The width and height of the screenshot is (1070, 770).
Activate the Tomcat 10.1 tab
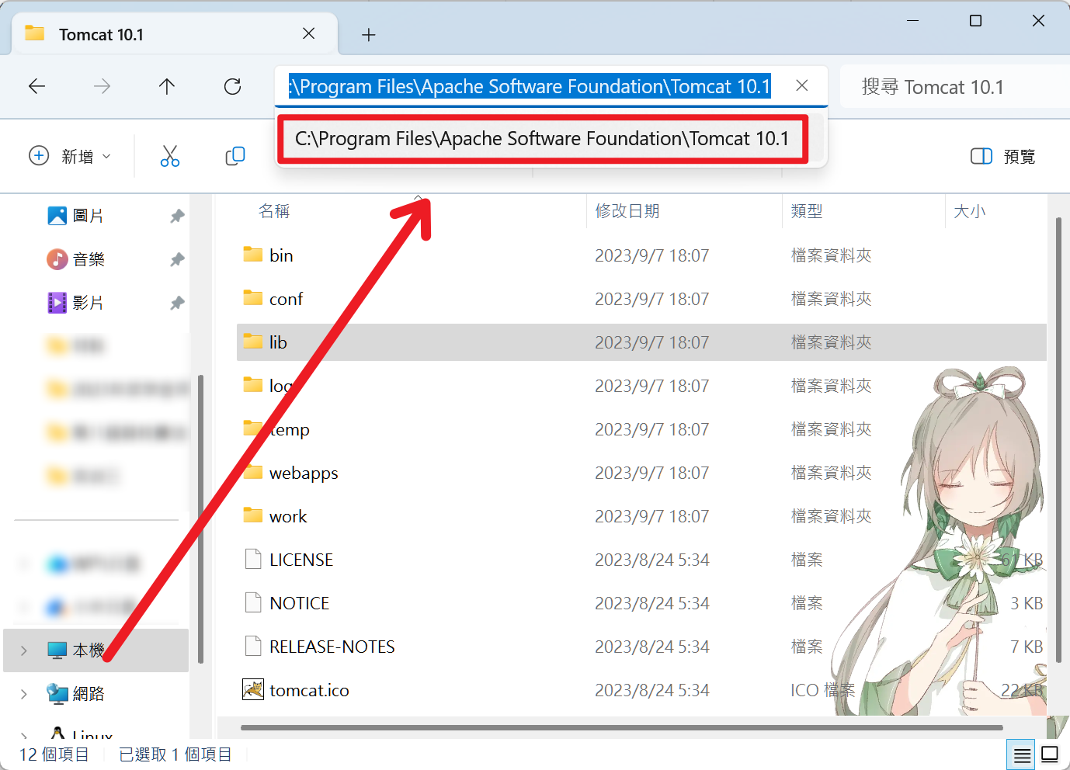(175, 34)
